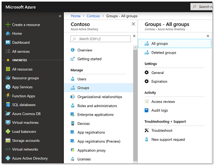Collapse the Contoso menu panel
Image resolution: width=215 pixels, height=167 pixels.
134,36
